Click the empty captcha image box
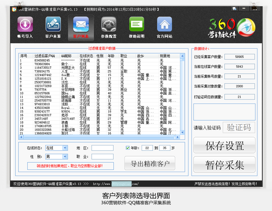This screenshot has width=272, height=211. coord(224,112)
